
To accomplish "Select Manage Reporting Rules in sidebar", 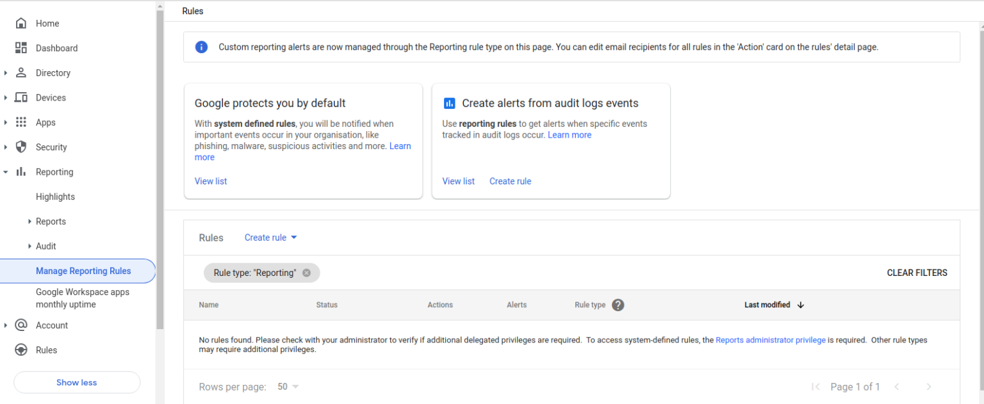I will pyautogui.click(x=83, y=271).
